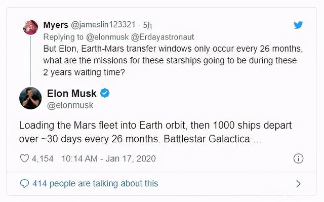Screen dimensions: 324x202
Task: Click Elon Musk's verified badge
Action: pyautogui.click(x=105, y=93)
